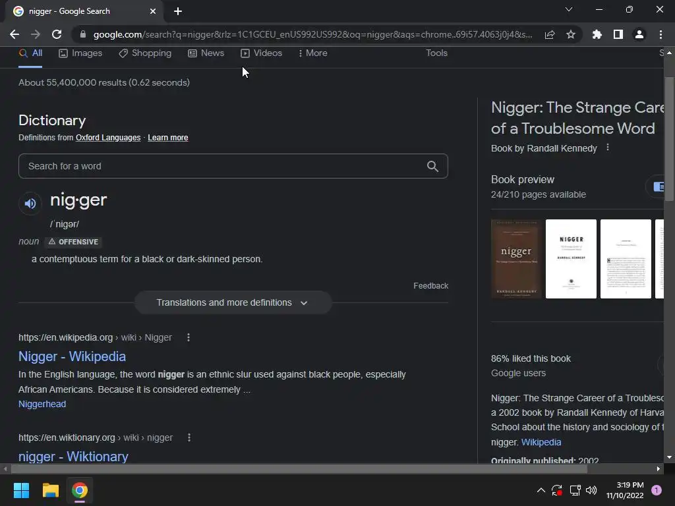Open the Extensions puzzle menu
This screenshot has width=675, height=506.
click(597, 34)
